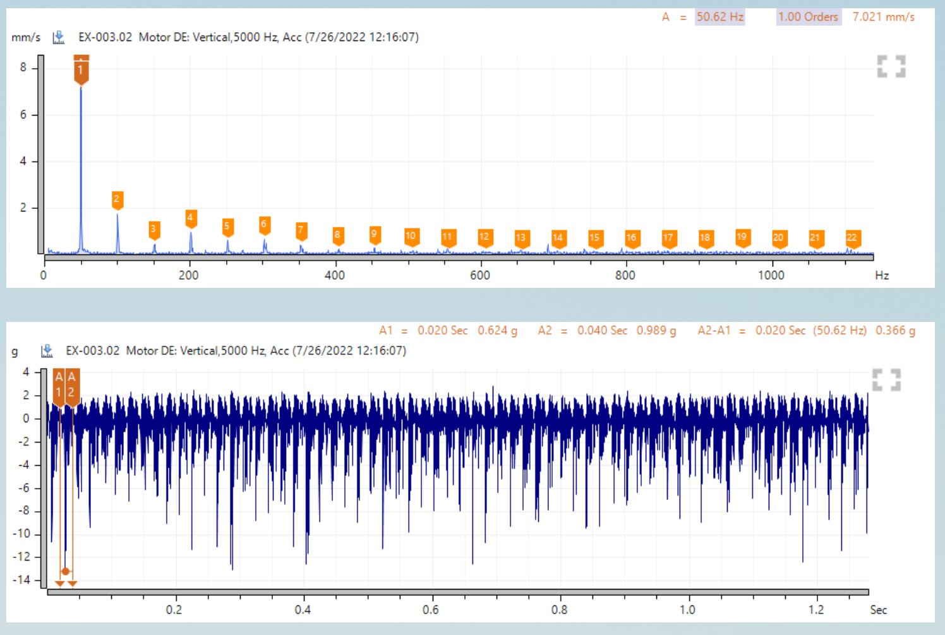Click the waveform title ending 12:16:07)
The width and height of the screenshot is (945, 635).
click(236, 351)
